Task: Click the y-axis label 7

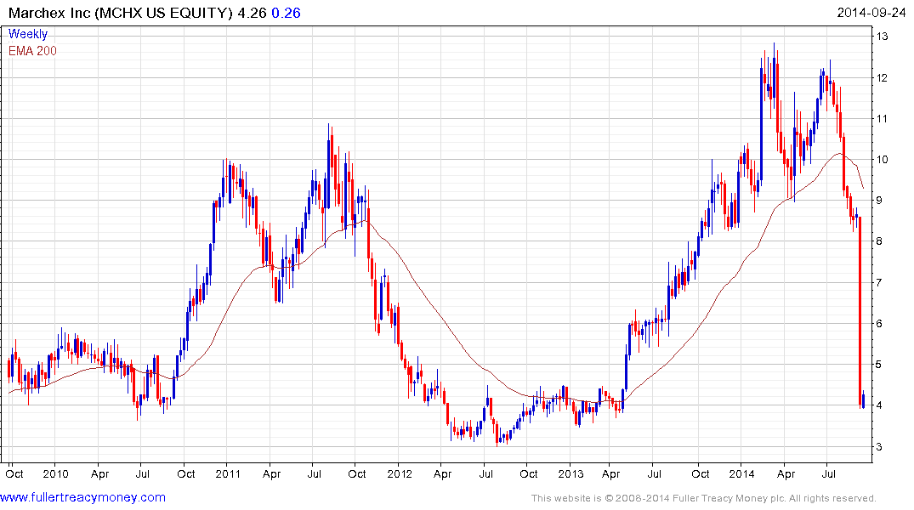Action: pyautogui.click(x=879, y=282)
